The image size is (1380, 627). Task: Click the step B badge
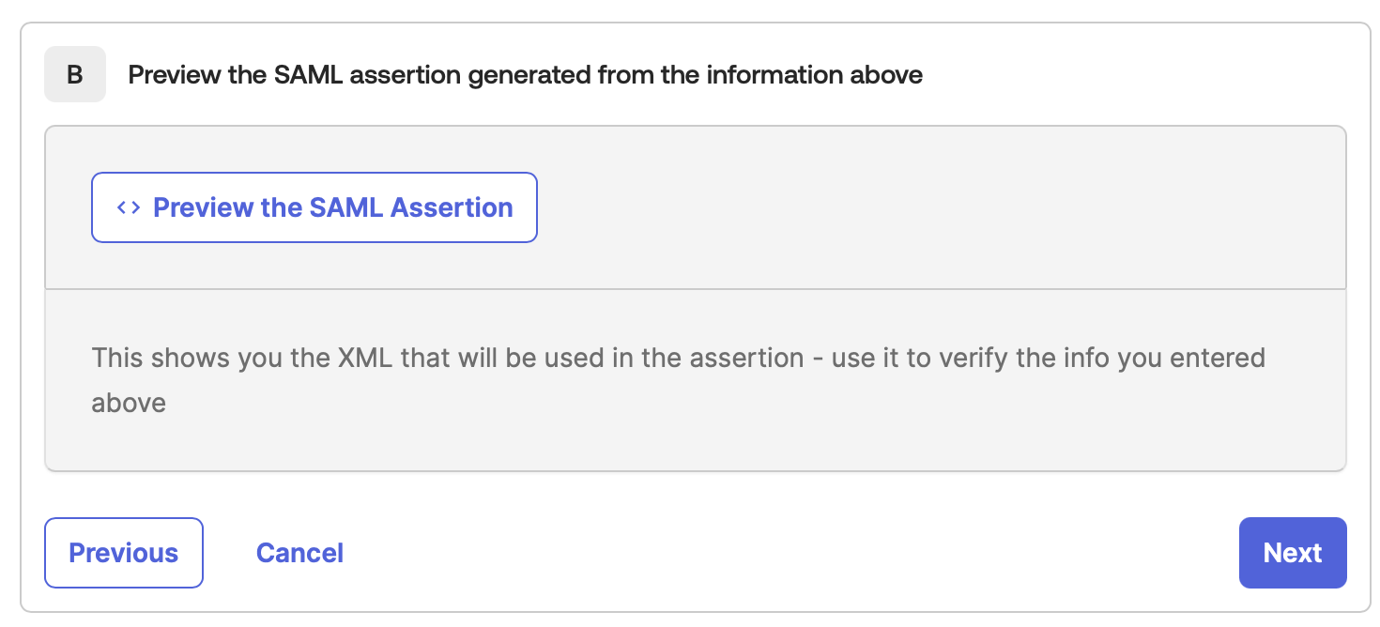click(x=75, y=74)
